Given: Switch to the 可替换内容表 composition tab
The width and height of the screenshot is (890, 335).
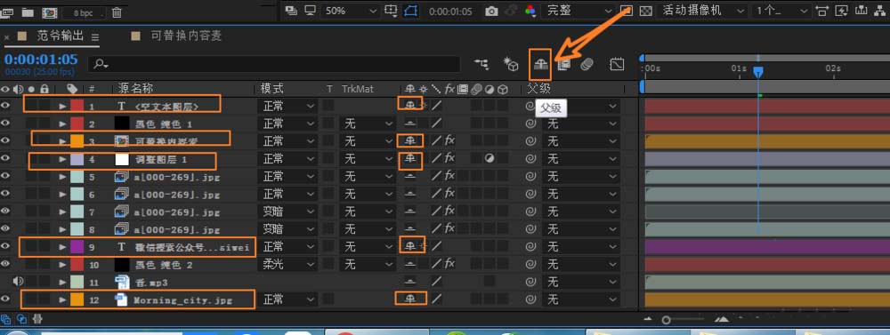Looking at the screenshot, I should pos(186,36).
